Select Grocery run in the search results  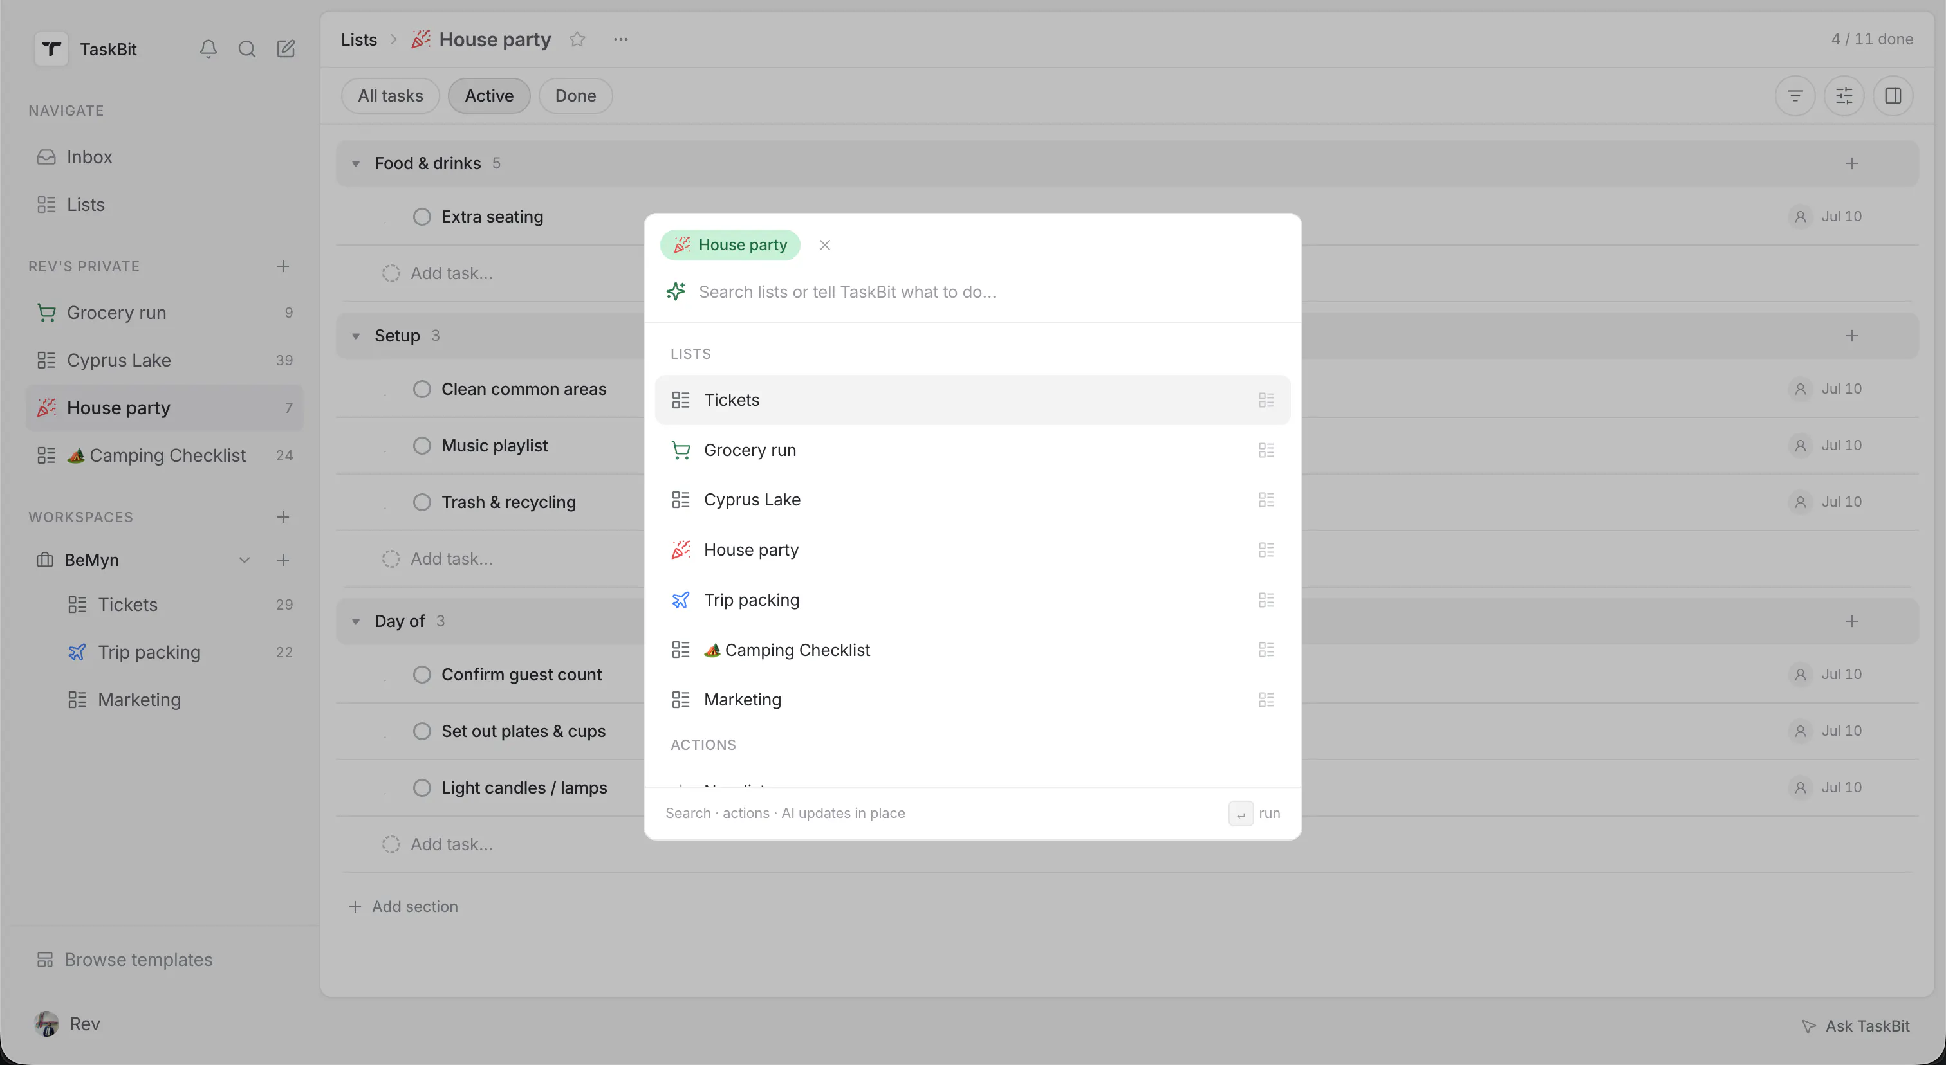click(x=972, y=450)
